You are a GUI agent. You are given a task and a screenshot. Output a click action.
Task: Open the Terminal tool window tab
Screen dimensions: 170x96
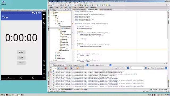coord(76,89)
